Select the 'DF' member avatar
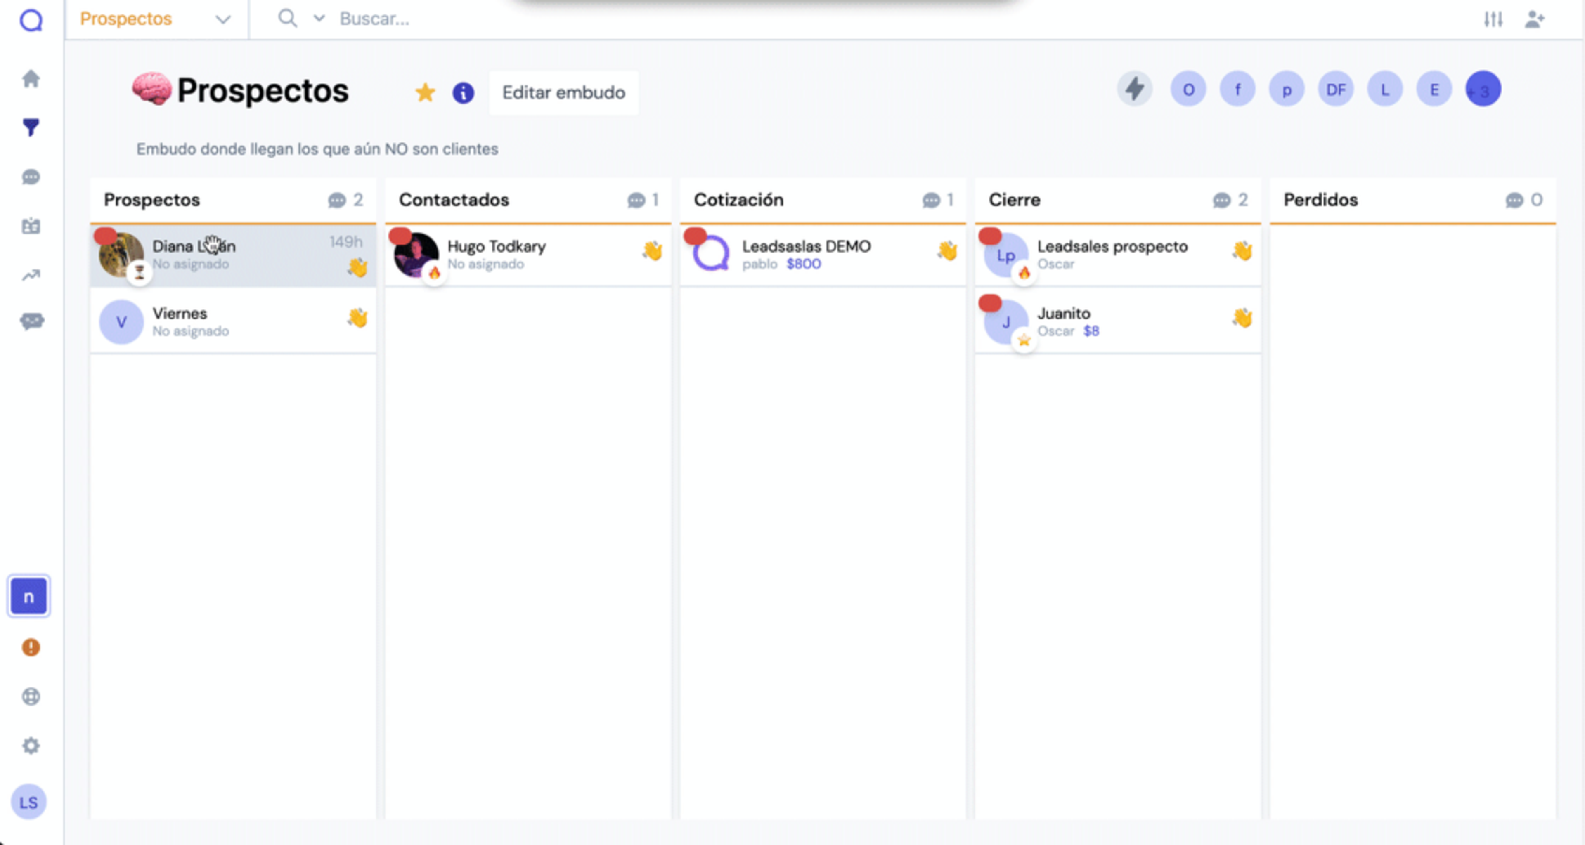 [x=1336, y=90]
